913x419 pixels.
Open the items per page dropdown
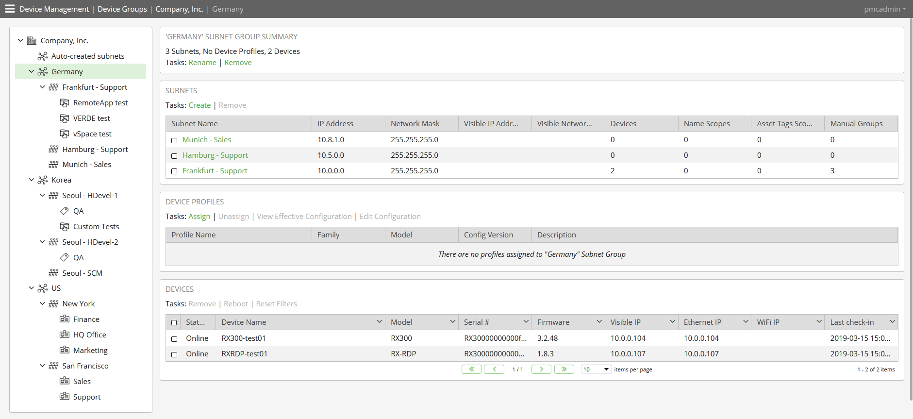(x=596, y=369)
